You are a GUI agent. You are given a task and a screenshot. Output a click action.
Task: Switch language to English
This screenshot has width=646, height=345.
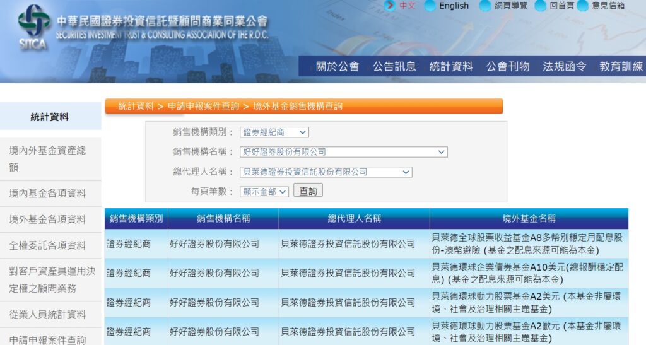click(x=454, y=6)
